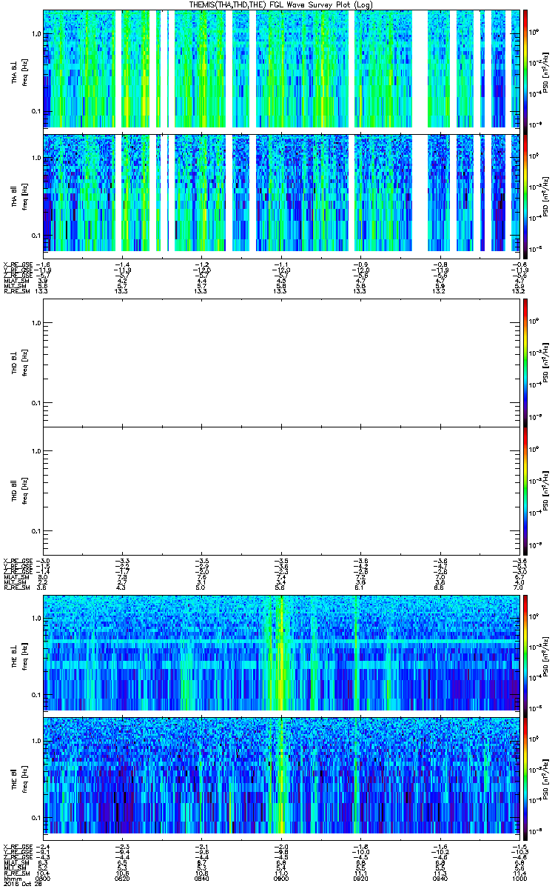Click the 1.0 frequency tick of THA B⊥ panel
The height and width of the screenshot is (889, 555).
36,34
